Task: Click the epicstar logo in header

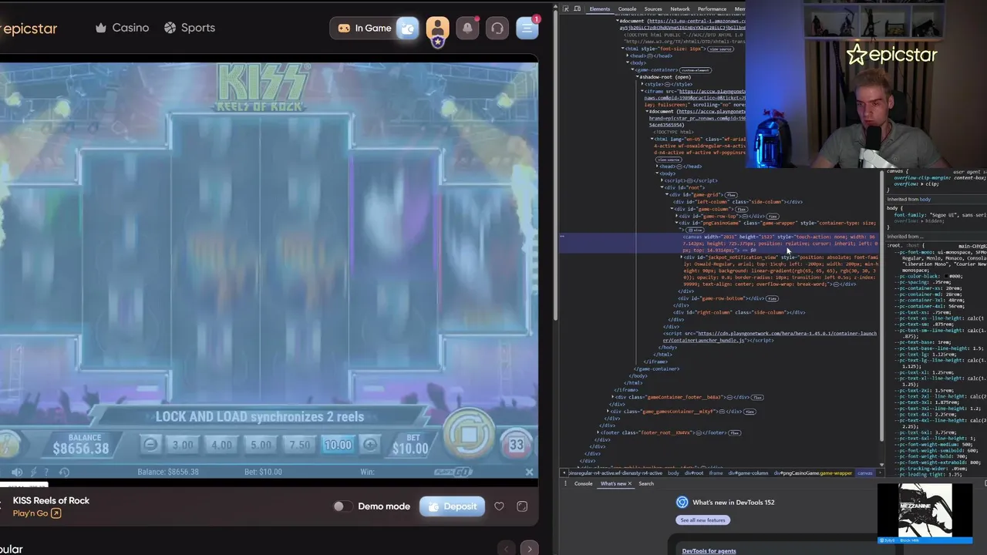Action: [x=29, y=29]
